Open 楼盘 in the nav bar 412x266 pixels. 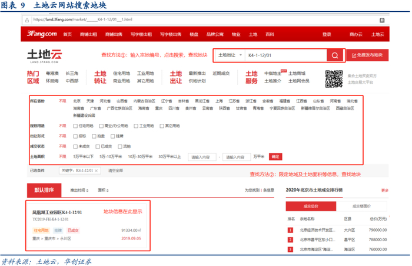[194, 34]
